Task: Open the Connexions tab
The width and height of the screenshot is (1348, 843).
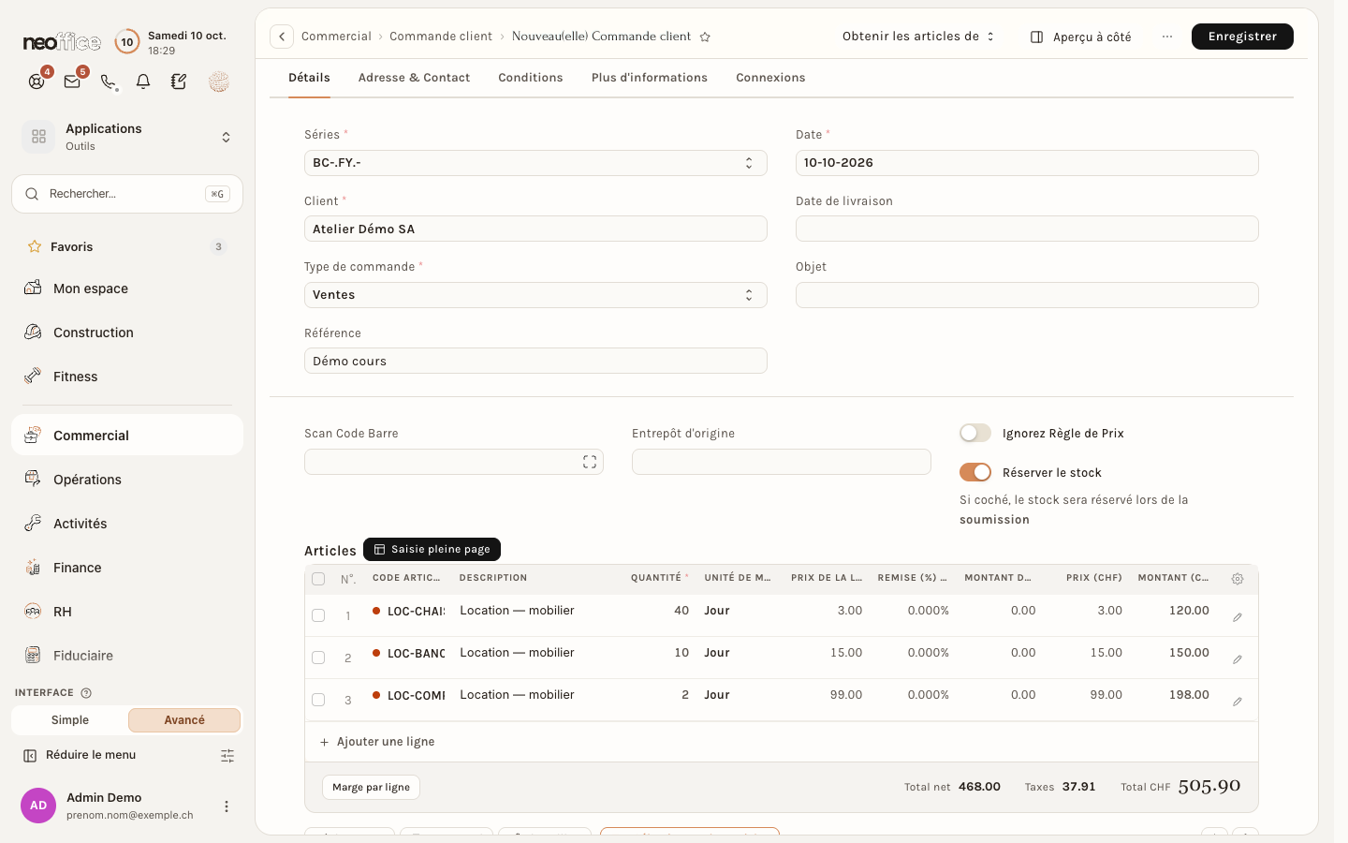Action: 770,78
